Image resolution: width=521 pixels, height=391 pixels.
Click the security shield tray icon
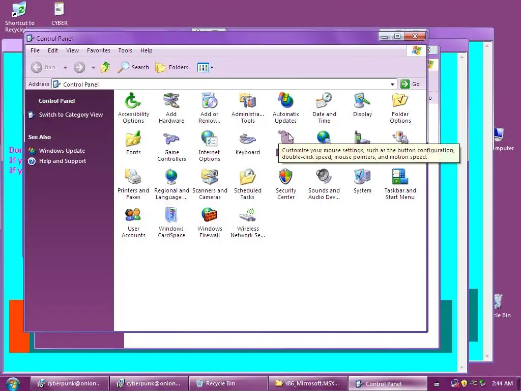(464, 383)
